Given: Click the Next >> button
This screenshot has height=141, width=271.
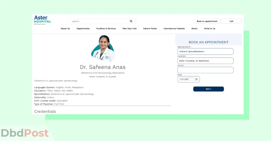Looking at the screenshot, I should click(x=208, y=89).
